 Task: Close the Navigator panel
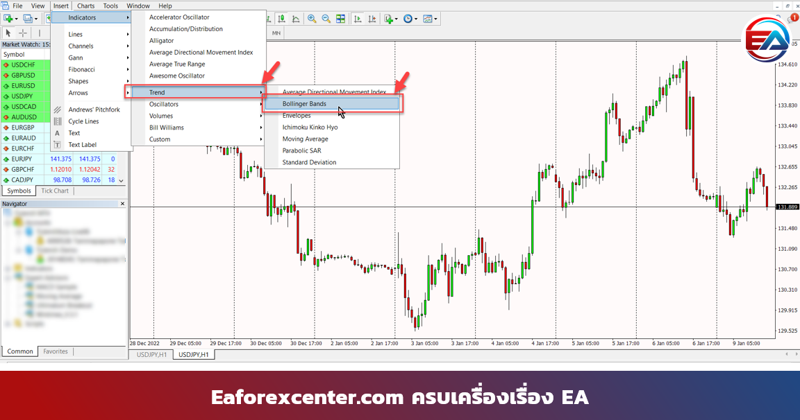click(123, 204)
